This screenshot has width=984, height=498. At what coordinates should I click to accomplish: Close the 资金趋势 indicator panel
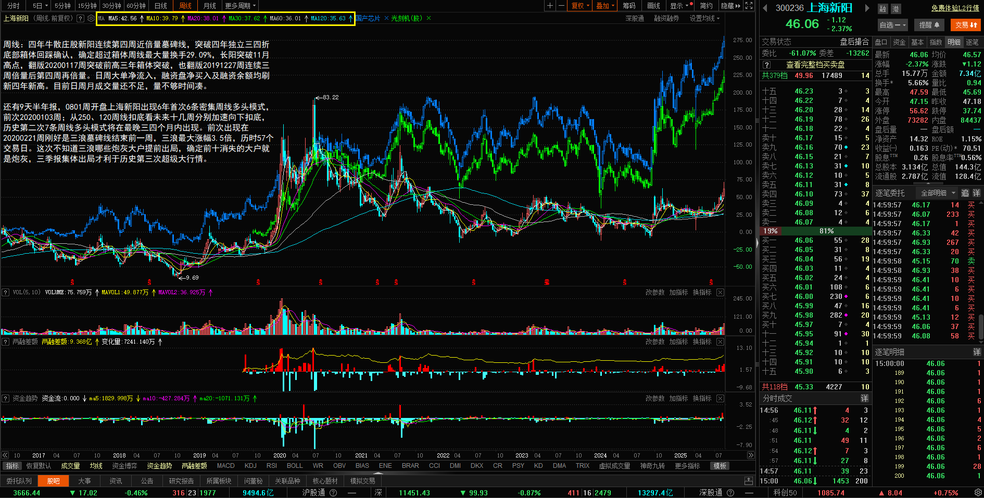click(720, 398)
